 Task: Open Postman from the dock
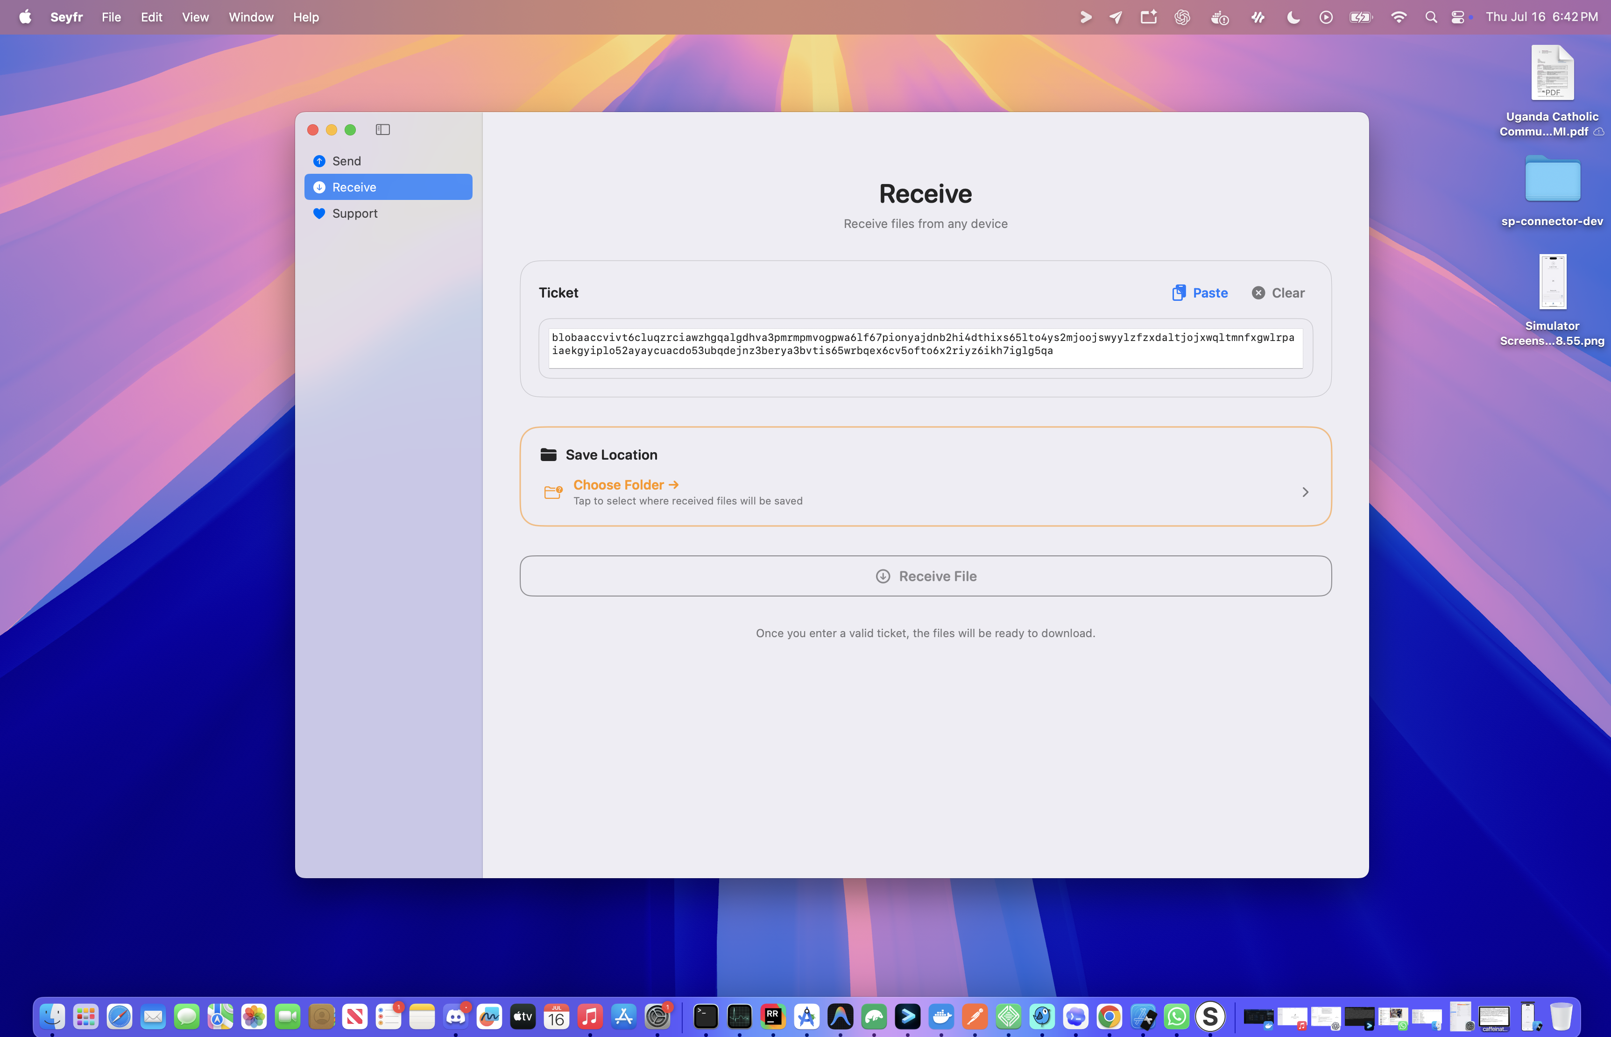click(x=975, y=1016)
